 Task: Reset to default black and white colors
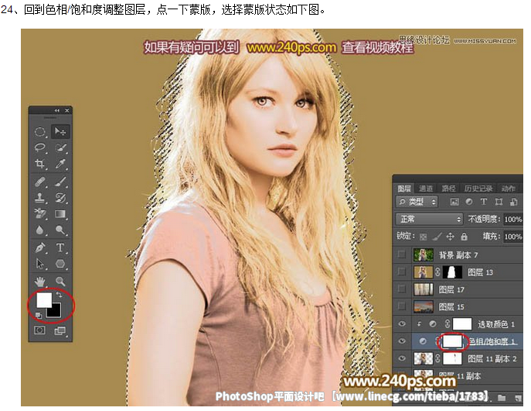click(39, 316)
